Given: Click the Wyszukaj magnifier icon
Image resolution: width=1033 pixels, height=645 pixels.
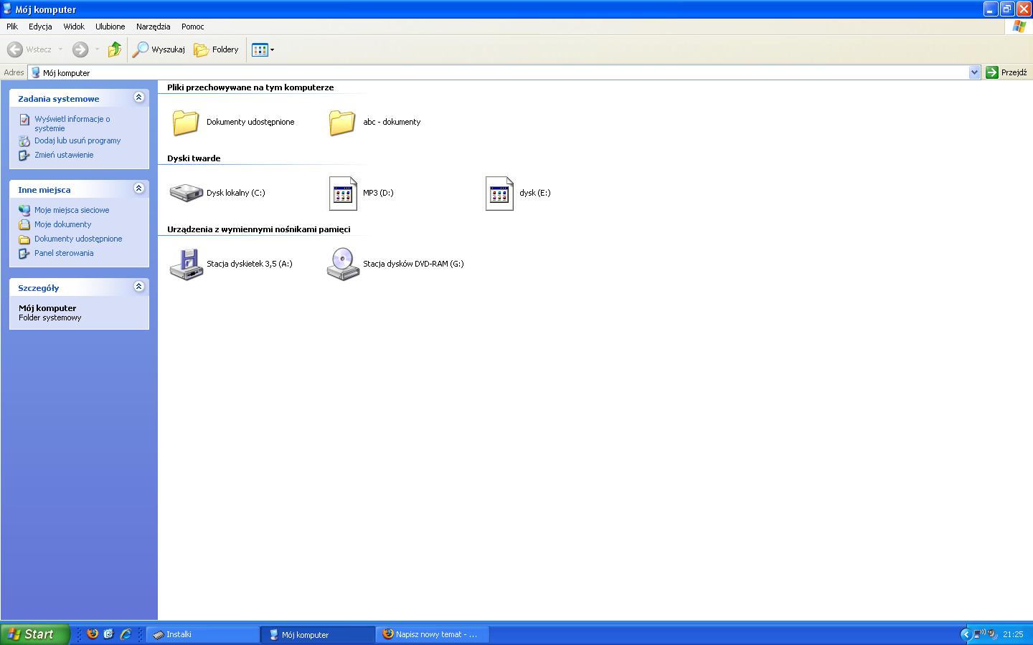Looking at the screenshot, I should pyautogui.click(x=141, y=49).
